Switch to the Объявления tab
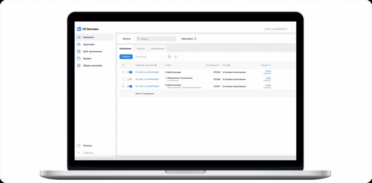372x183 pixels. click(157, 48)
